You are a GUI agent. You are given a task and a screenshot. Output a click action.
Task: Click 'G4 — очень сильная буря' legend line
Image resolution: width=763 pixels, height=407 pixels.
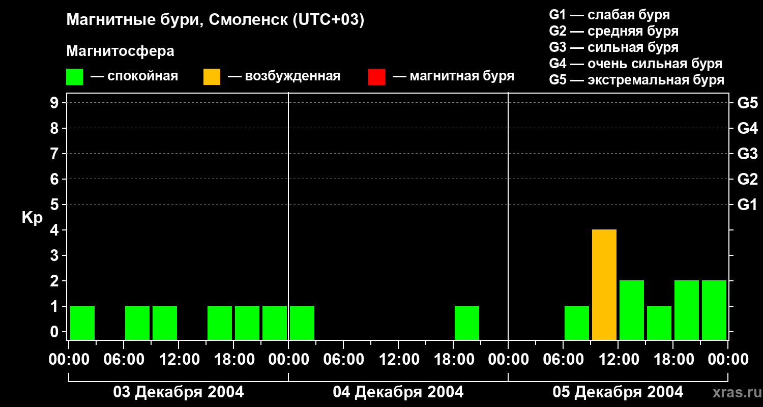point(635,64)
